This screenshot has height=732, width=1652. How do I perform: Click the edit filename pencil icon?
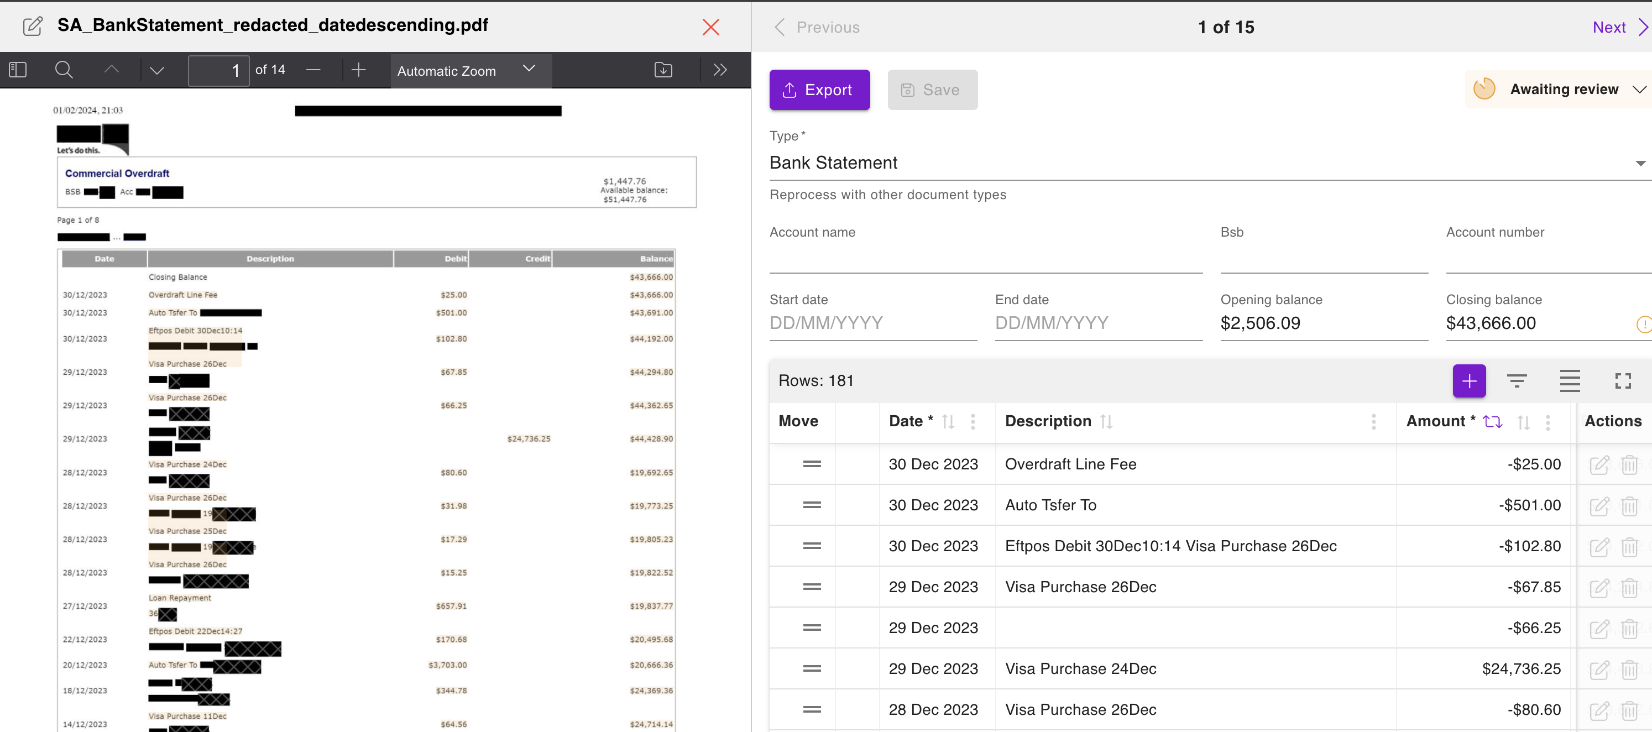[x=33, y=25]
